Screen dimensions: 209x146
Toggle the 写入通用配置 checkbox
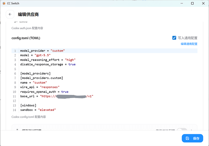[174, 38]
